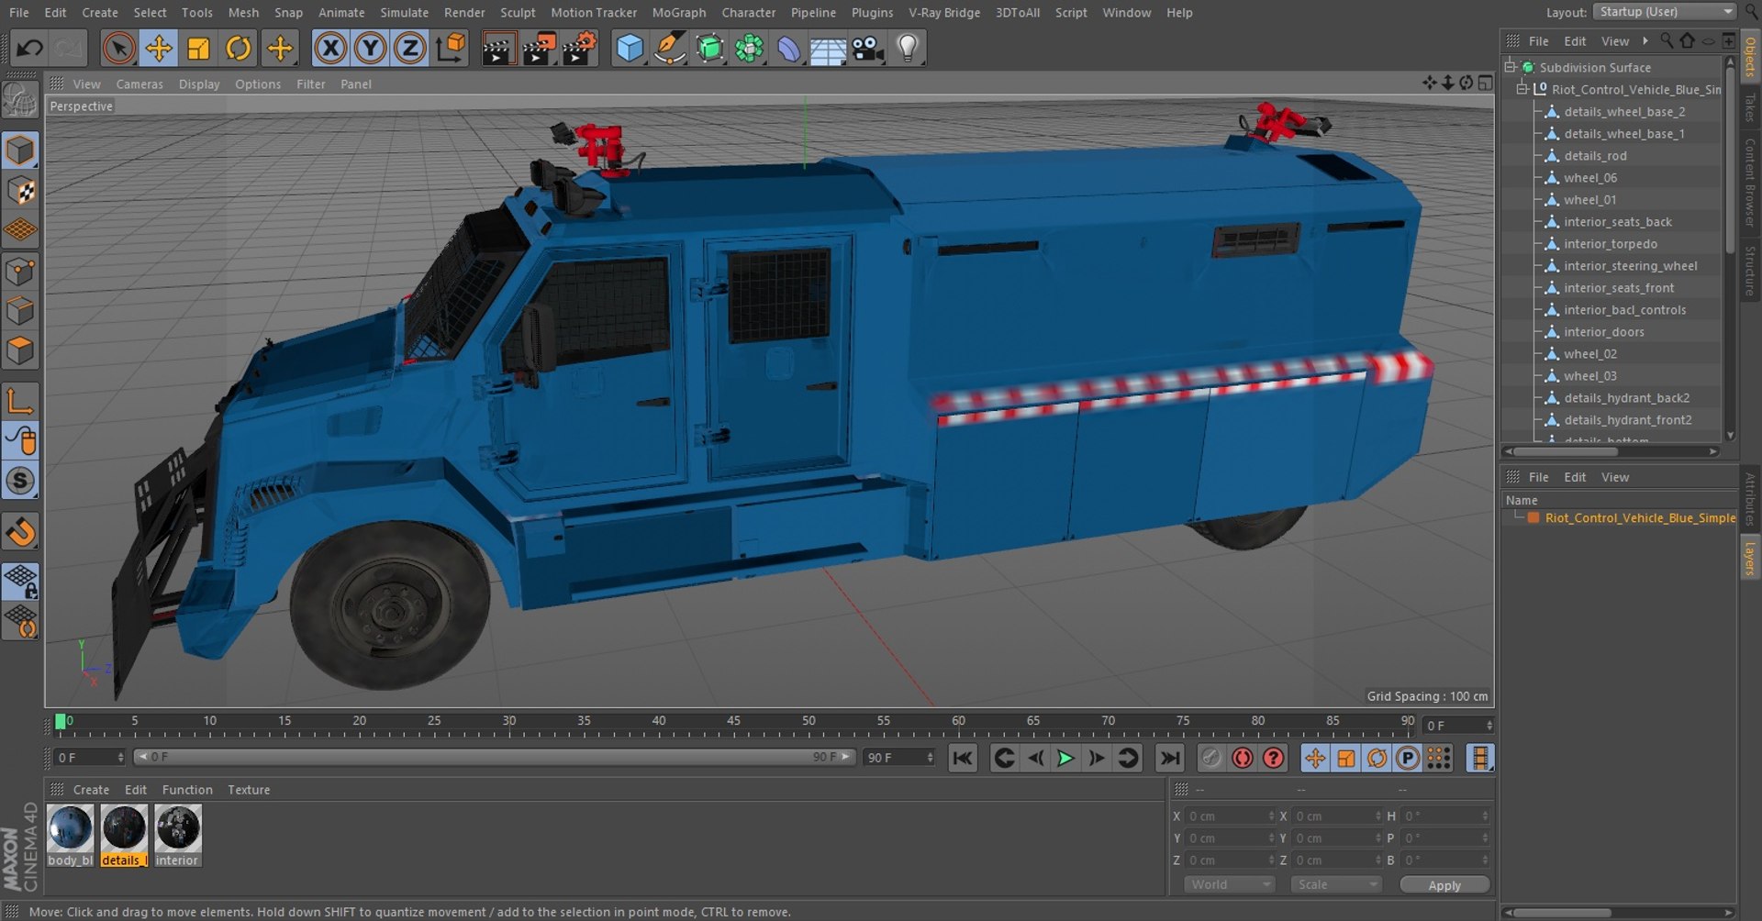Collapse the Subdivision Surface tree node
The height and width of the screenshot is (921, 1762).
[x=1510, y=67]
